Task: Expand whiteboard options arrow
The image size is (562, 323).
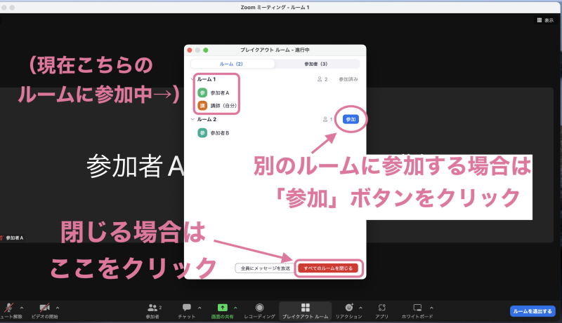Action: (431, 308)
